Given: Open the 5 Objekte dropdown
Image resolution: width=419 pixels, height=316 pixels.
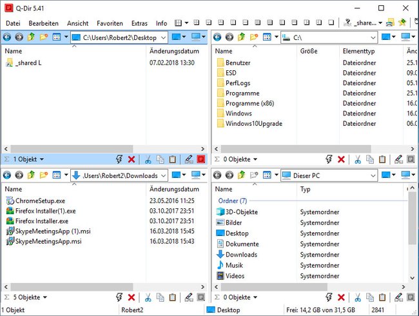Looking at the screenshot, I should tap(45, 297).
